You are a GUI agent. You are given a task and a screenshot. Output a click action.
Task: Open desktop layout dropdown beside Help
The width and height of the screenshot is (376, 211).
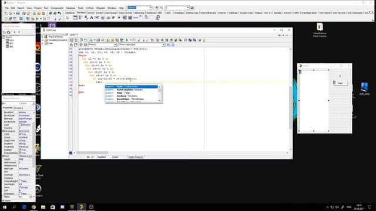click(x=150, y=8)
